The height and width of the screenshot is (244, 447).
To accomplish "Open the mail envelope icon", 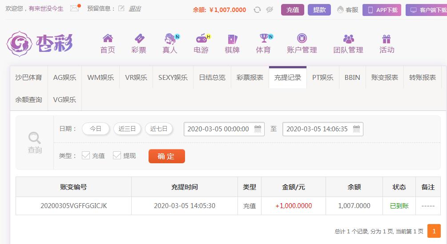I will tap(75, 8).
